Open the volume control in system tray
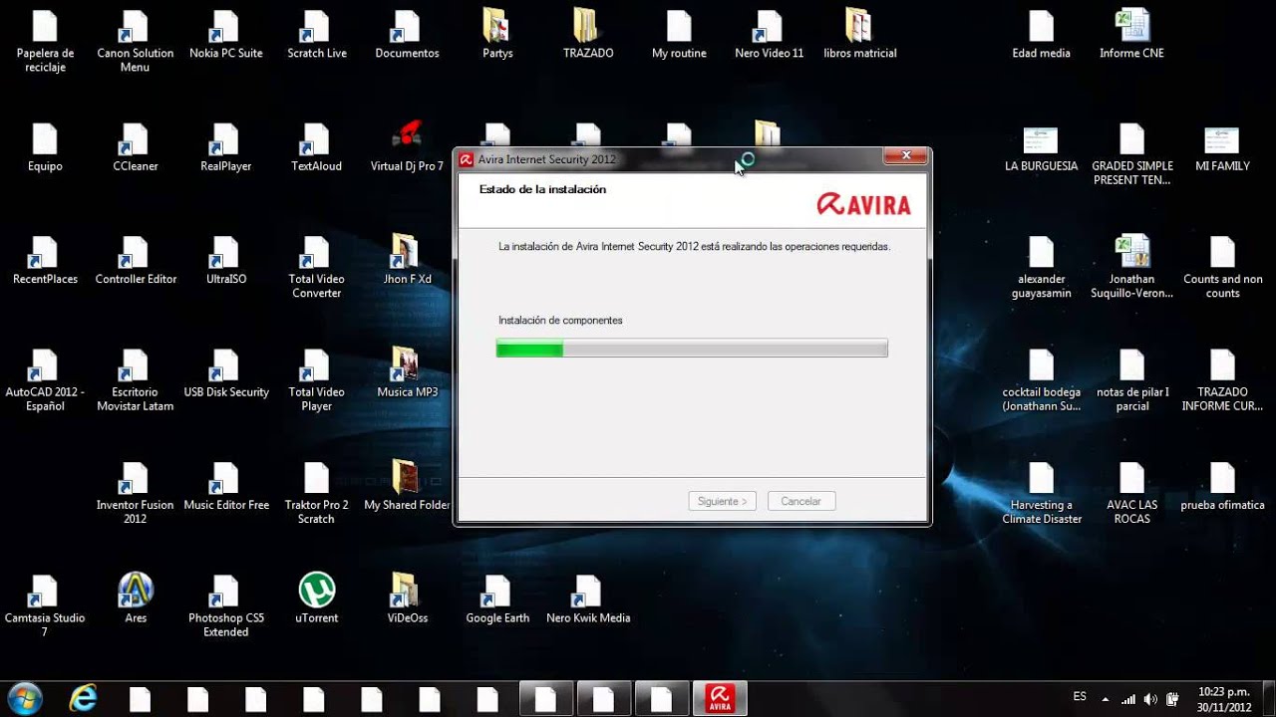The height and width of the screenshot is (717, 1276). tap(1150, 698)
